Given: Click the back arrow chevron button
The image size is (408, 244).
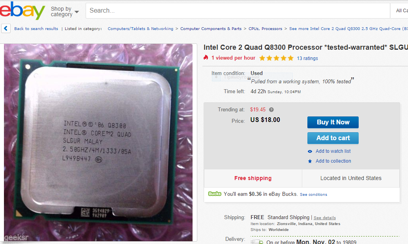Looking at the screenshot, I should tap(6, 28).
